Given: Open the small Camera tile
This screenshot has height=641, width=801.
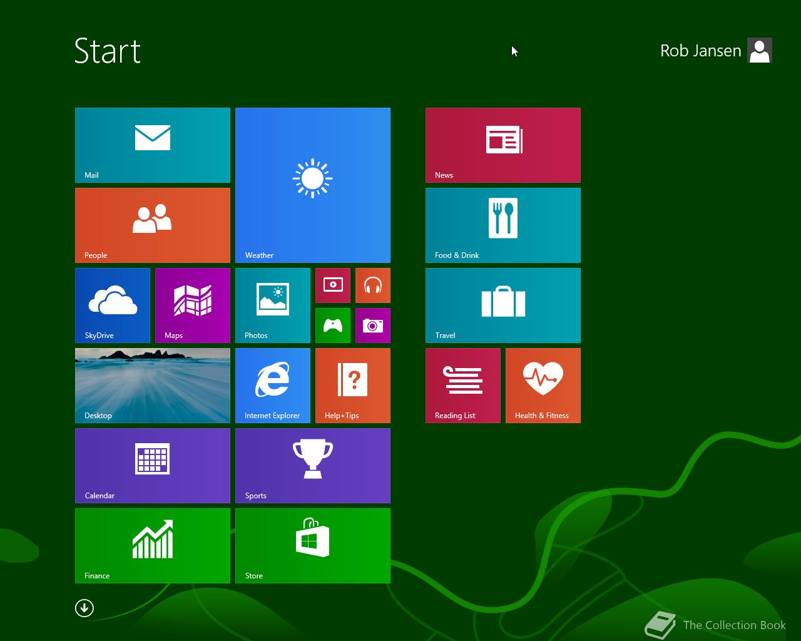Looking at the screenshot, I should point(373,326).
